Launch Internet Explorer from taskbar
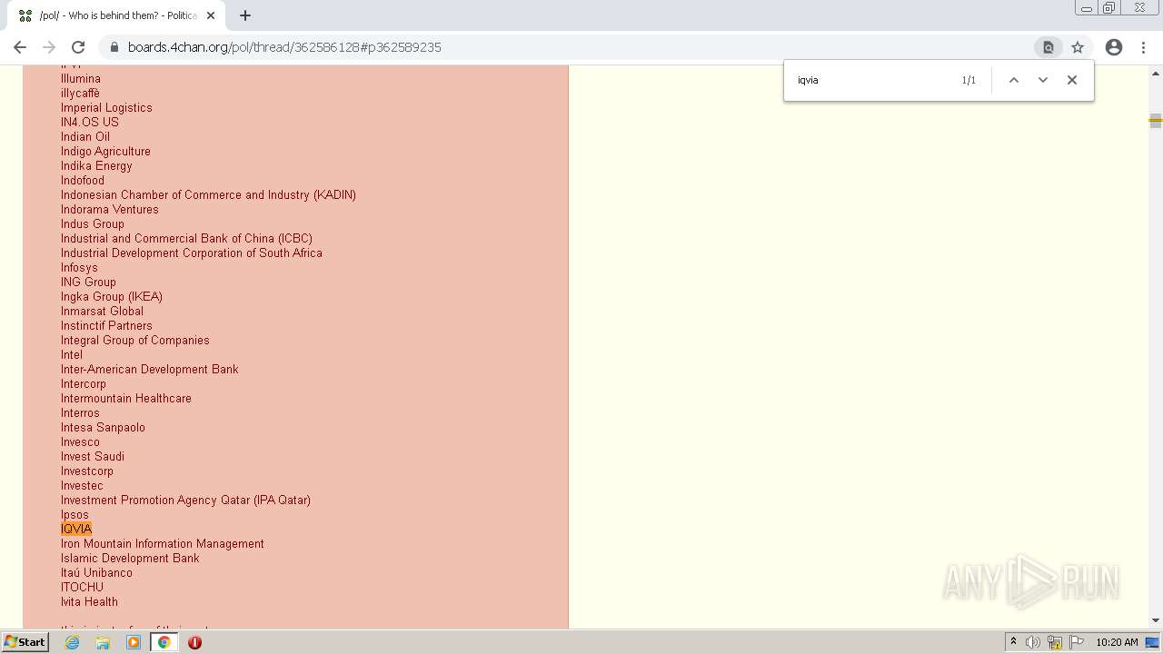Viewport: 1163px width, 654px height. point(73,642)
